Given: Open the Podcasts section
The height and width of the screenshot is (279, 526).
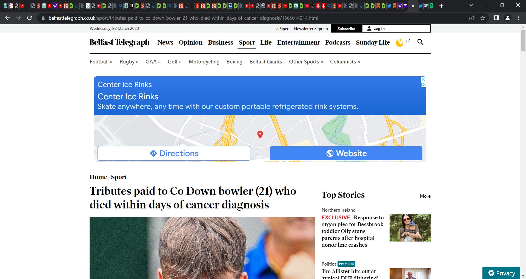Looking at the screenshot, I should click(x=338, y=42).
